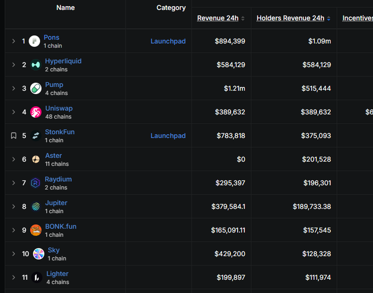Select Pons revenue value $894,399
Image resolution: width=373 pixels, height=293 pixels.
tap(230, 41)
